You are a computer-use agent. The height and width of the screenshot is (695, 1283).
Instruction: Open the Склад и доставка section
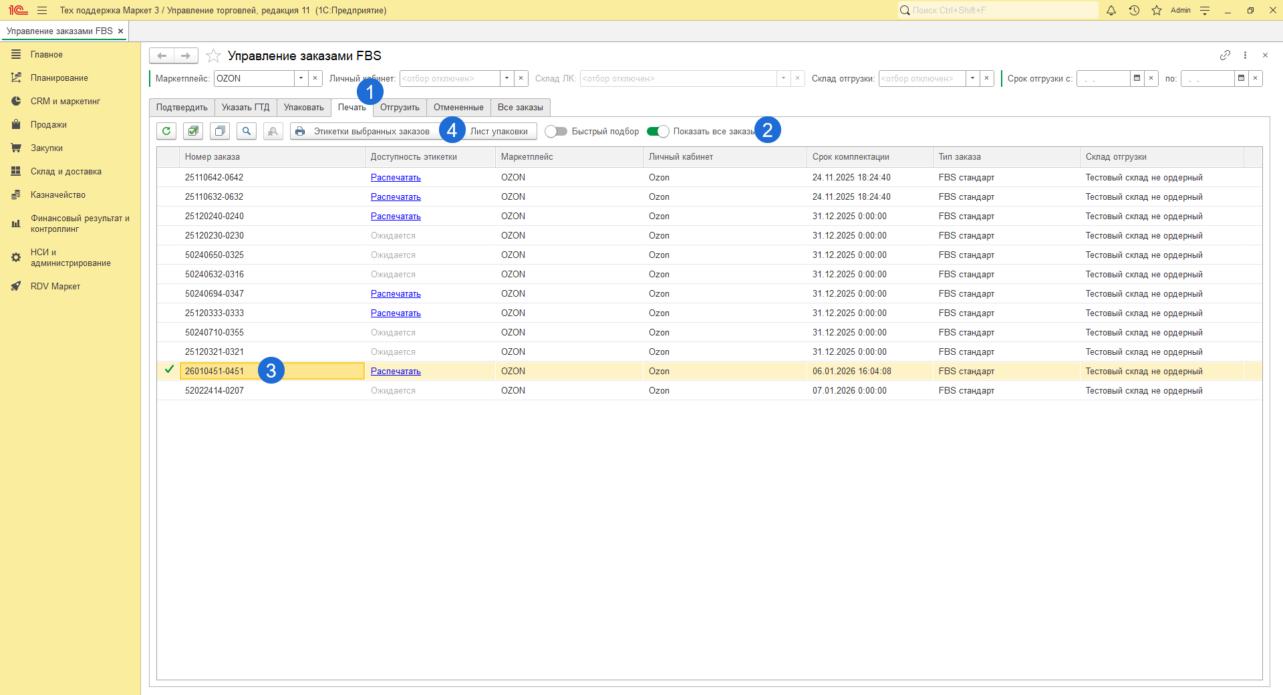click(x=65, y=172)
